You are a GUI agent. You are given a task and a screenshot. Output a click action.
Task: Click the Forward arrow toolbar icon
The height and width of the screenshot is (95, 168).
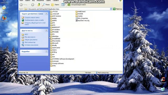point(33,5)
